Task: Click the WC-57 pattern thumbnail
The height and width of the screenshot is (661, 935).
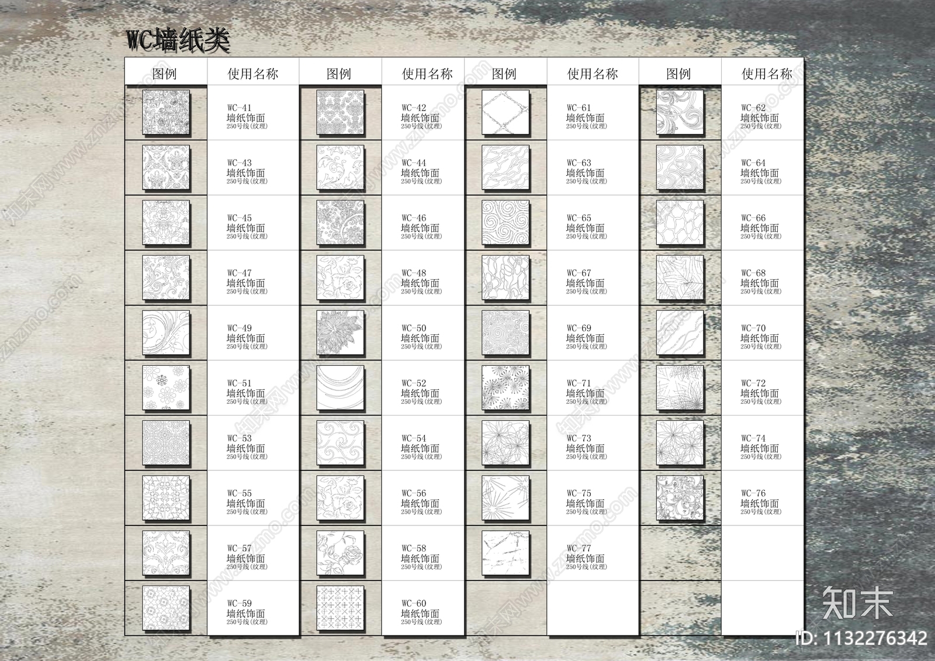Action: pyautogui.click(x=166, y=553)
